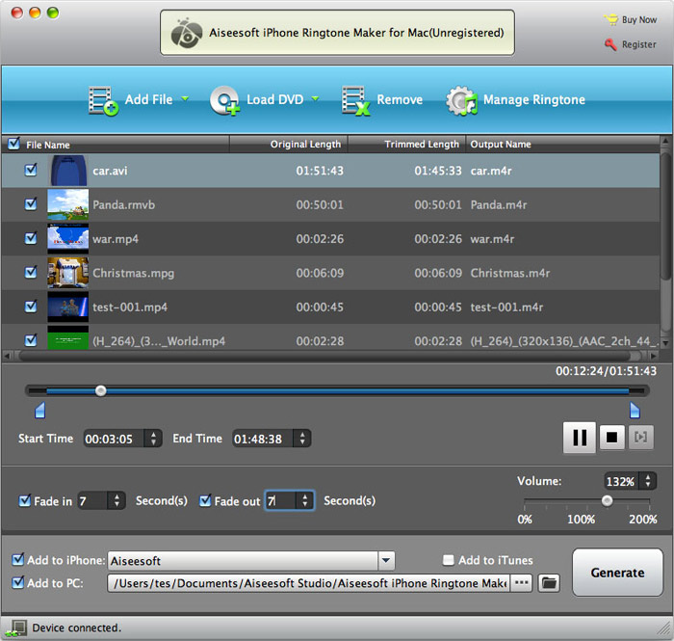
Task: Uncheck the test-001.mp4 checkbox
Action: (x=31, y=307)
